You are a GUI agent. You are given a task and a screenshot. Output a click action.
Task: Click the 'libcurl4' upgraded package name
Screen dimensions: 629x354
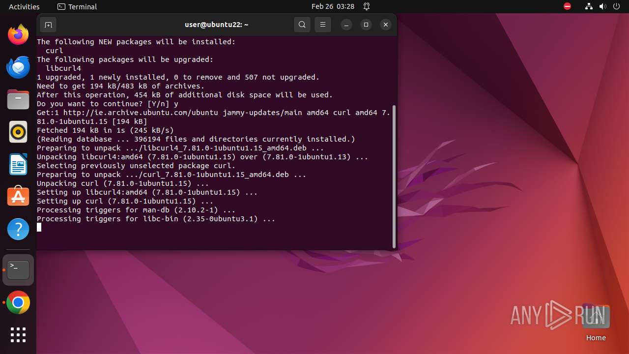tap(63, 68)
